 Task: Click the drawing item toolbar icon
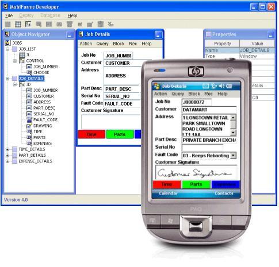(x=90, y=24)
